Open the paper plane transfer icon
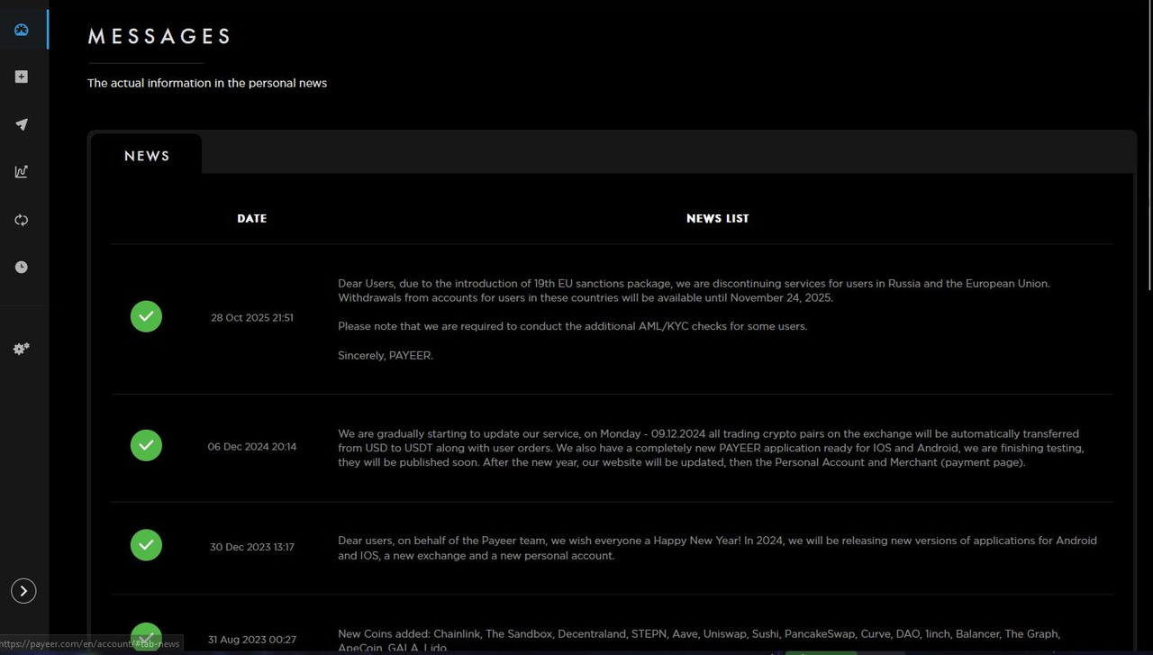 pyautogui.click(x=22, y=124)
